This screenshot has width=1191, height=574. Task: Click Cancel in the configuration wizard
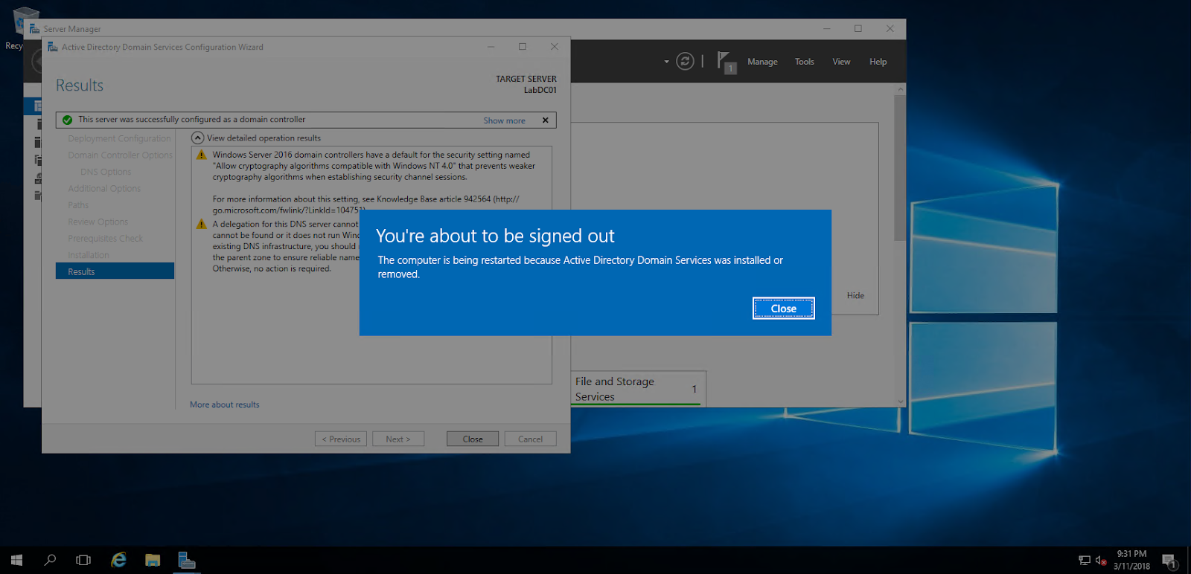pyautogui.click(x=530, y=439)
